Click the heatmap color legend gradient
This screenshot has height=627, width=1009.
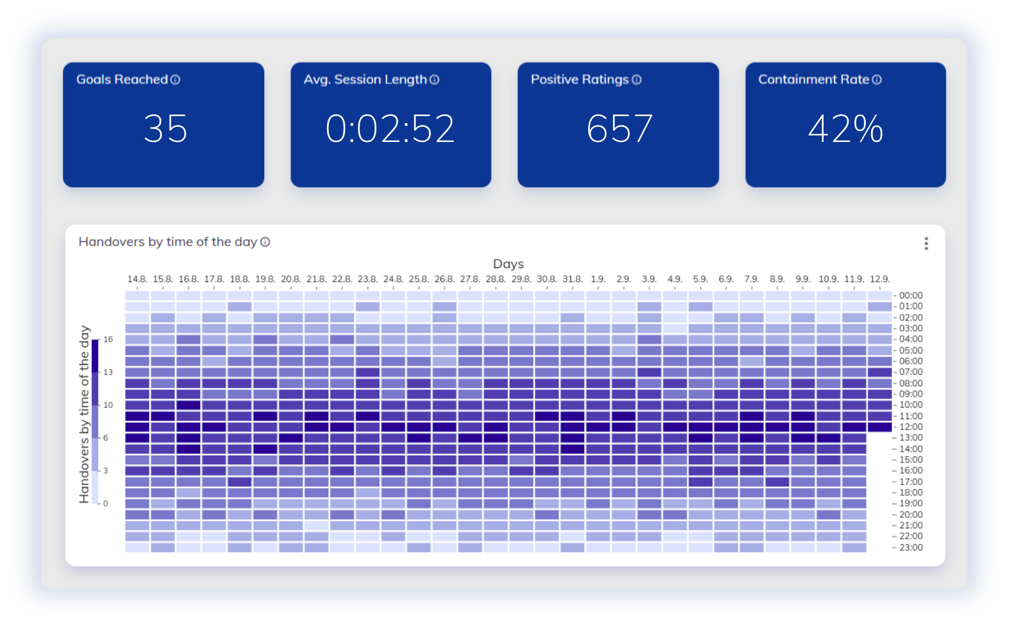pyautogui.click(x=96, y=420)
